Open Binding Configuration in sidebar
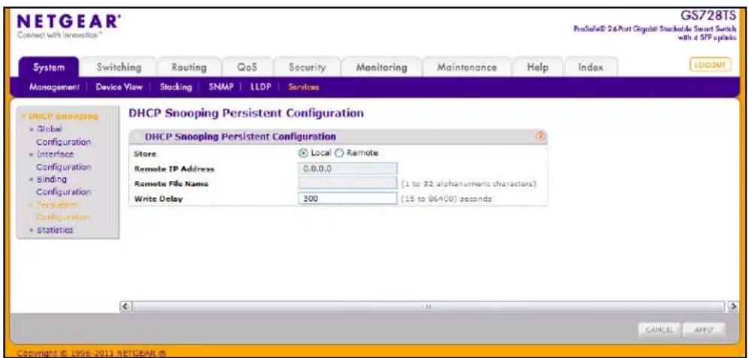 tap(63, 186)
